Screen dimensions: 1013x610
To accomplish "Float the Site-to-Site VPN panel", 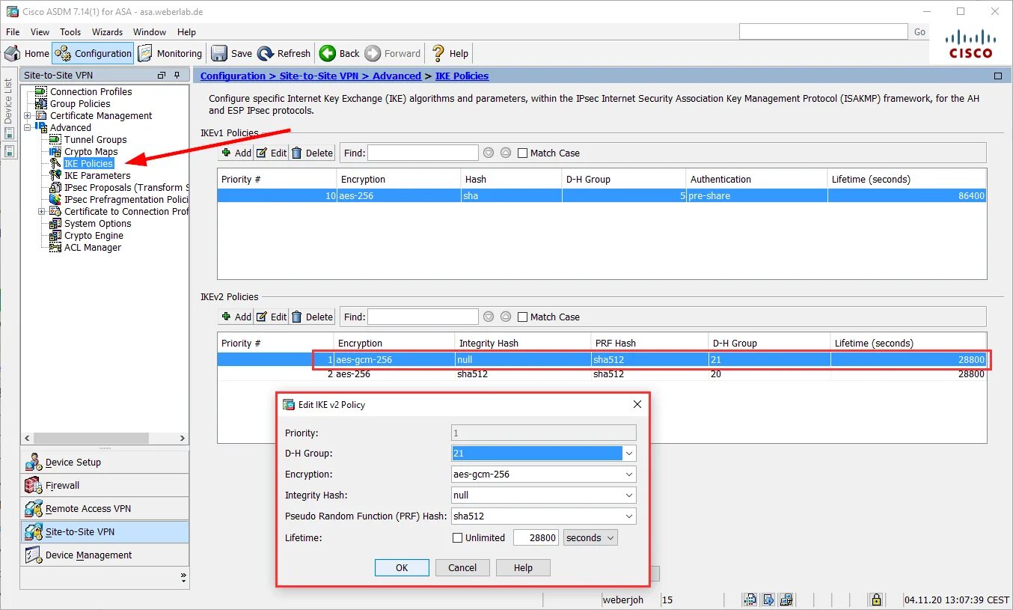I will 162,75.
